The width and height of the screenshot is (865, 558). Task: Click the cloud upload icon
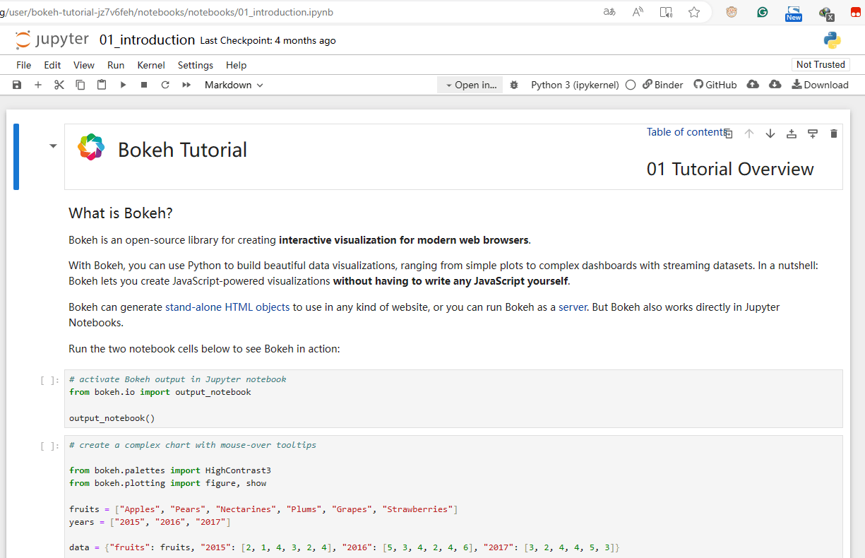click(753, 84)
